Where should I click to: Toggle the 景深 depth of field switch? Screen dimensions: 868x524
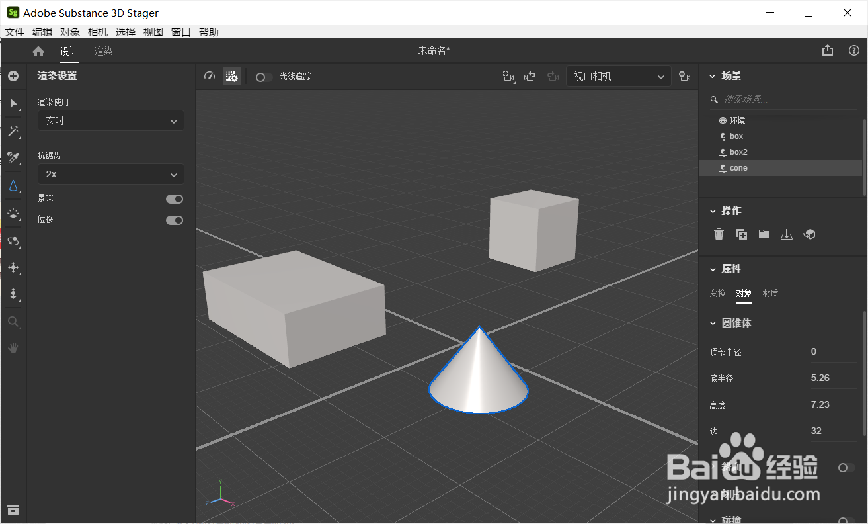pyautogui.click(x=175, y=199)
